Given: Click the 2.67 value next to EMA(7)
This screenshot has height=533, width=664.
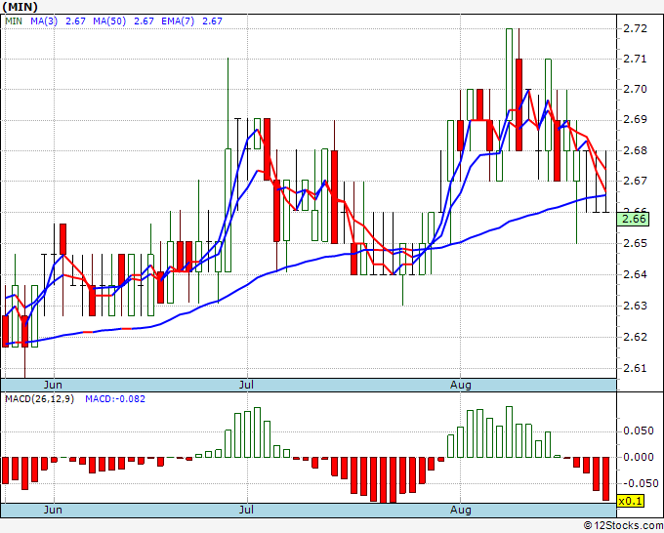Looking at the screenshot, I should pyautogui.click(x=212, y=21).
